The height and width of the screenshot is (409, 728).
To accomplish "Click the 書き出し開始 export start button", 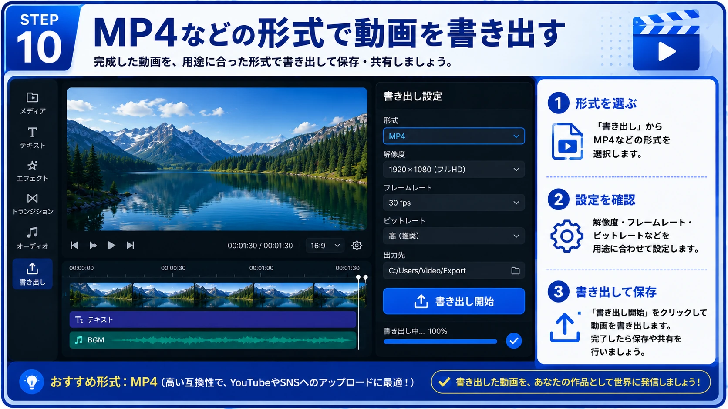I will [454, 301].
